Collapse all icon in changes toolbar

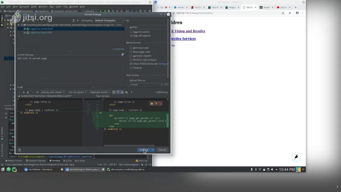click(x=78, y=21)
